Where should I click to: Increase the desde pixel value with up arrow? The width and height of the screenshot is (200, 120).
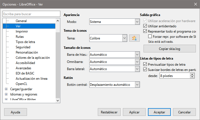click(192, 74)
